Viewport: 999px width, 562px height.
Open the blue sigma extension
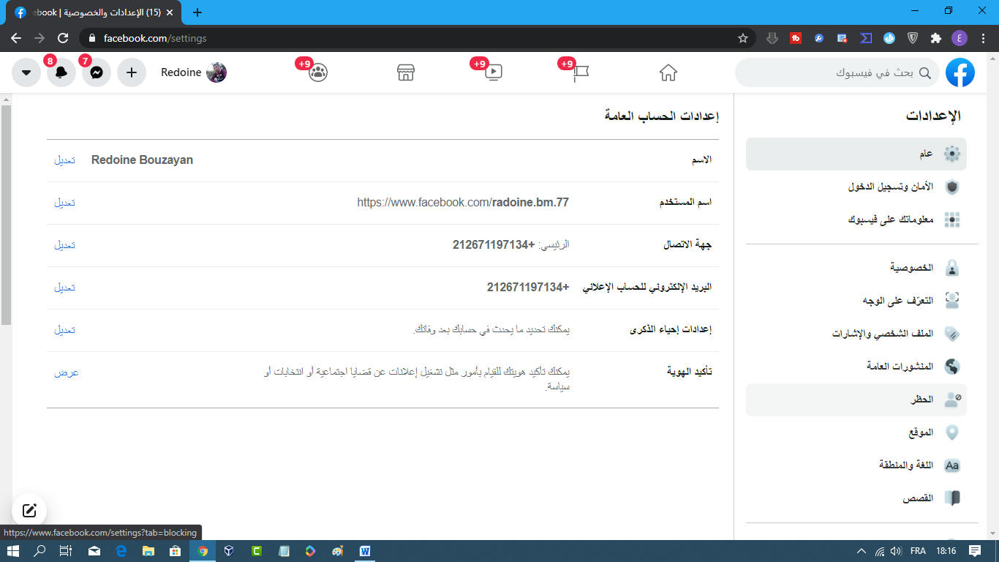tap(866, 38)
